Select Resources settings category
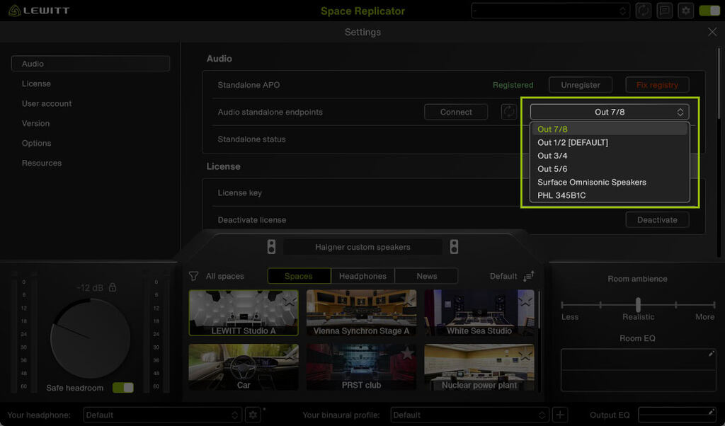 [42, 163]
